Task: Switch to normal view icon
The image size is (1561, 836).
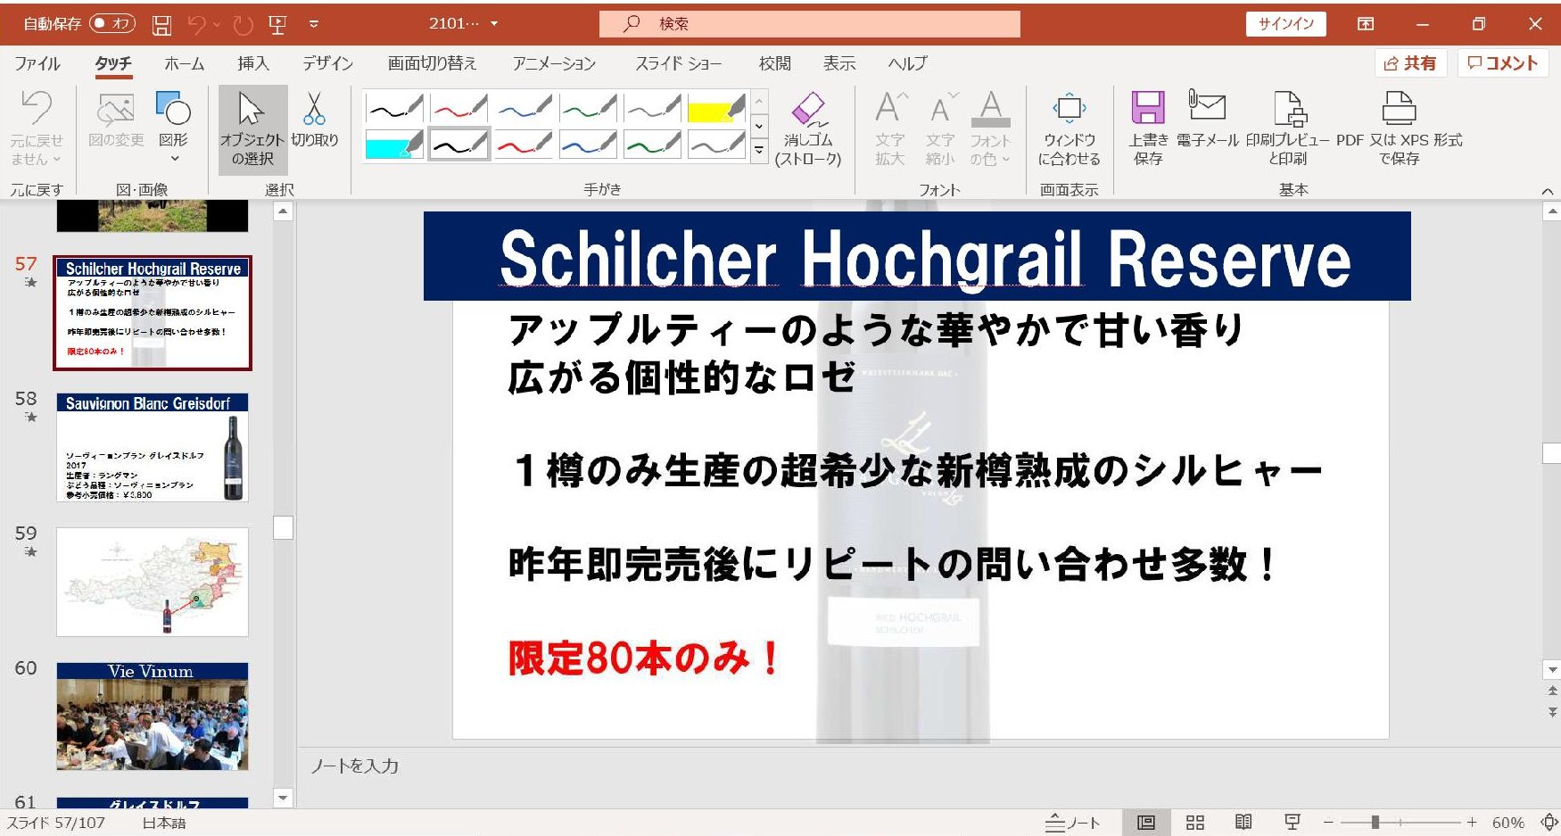Action: click(1146, 823)
